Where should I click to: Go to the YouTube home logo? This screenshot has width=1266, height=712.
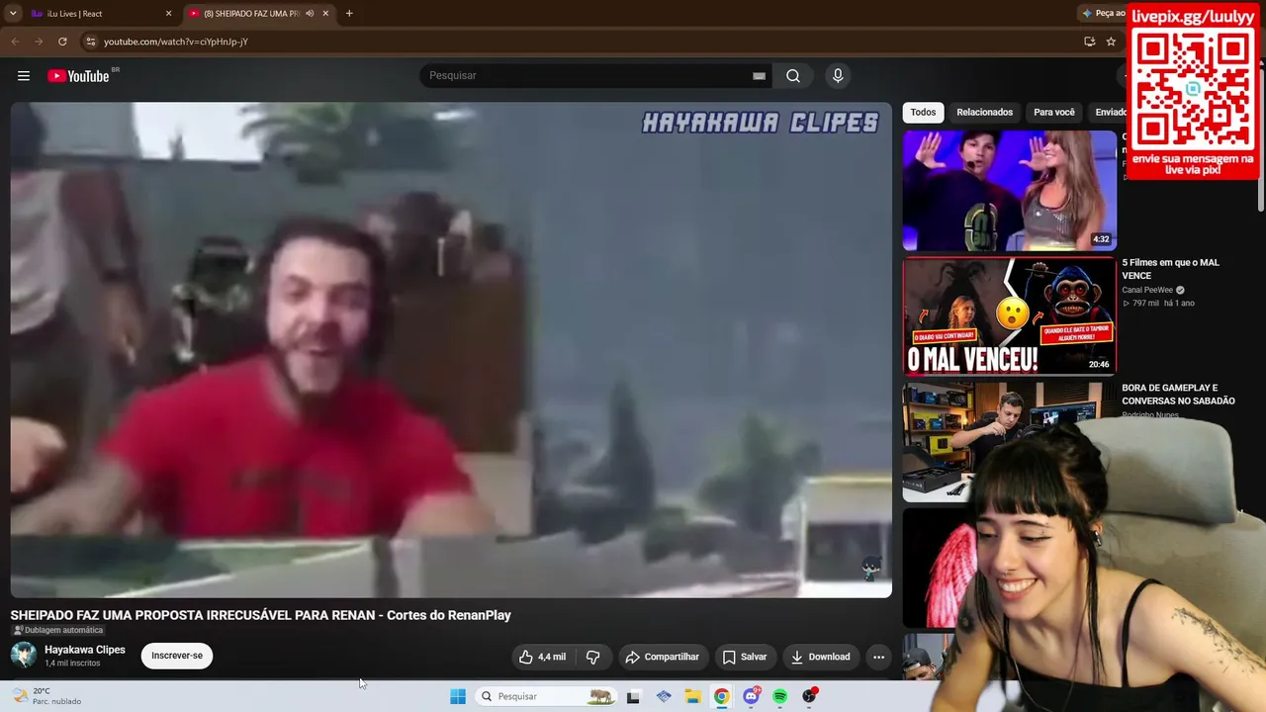pos(78,76)
